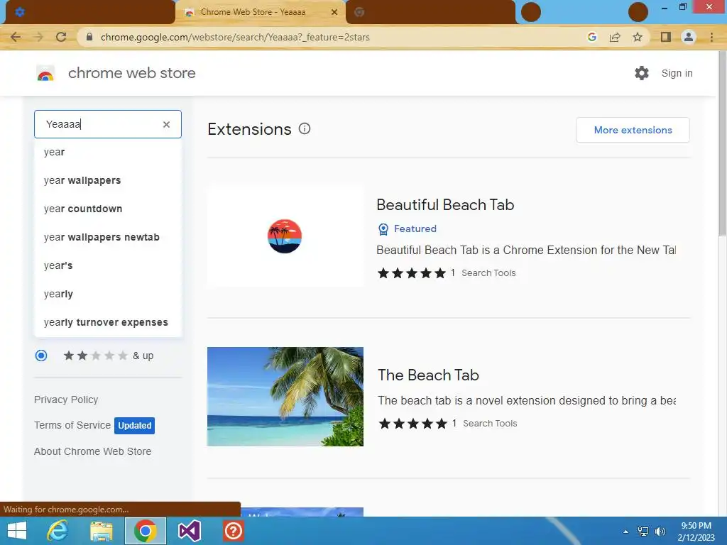
Task: Close the Chrome Web Store tab
Action: click(334, 12)
